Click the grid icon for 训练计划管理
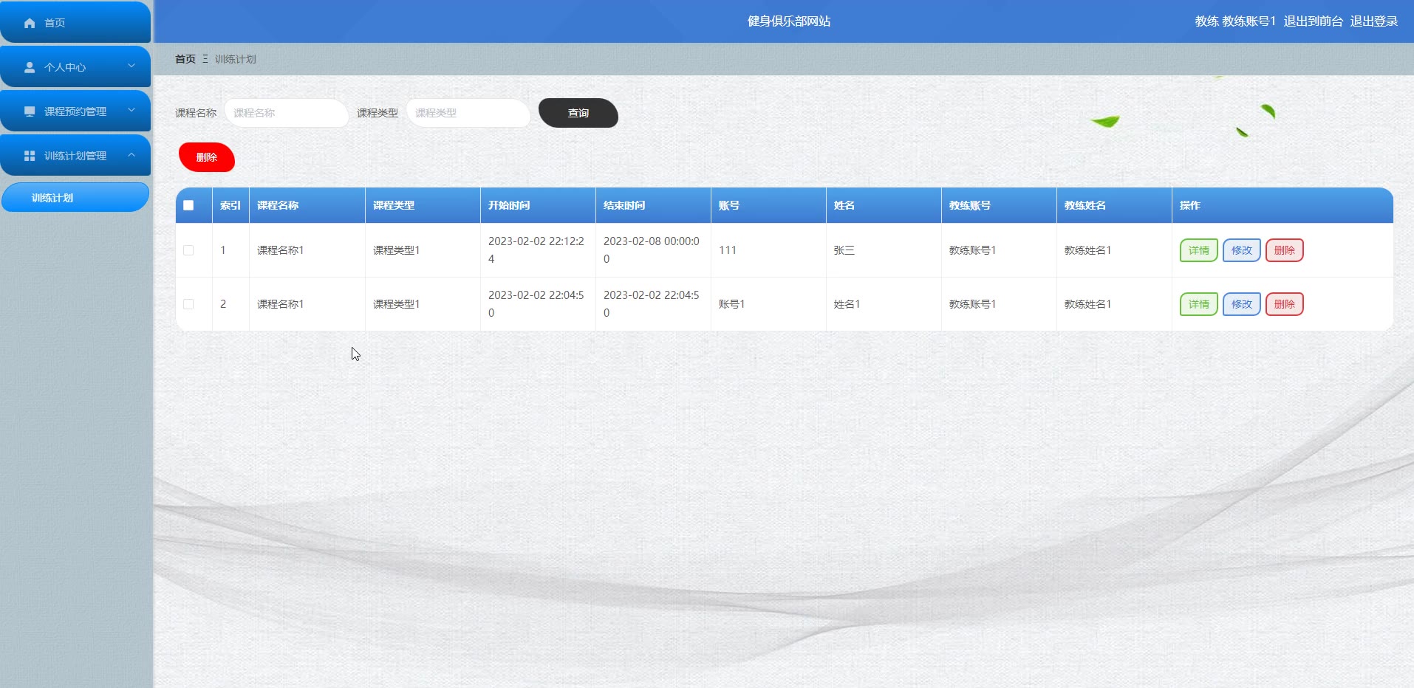Image resolution: width=1414 pixels, height=688 pixels. (30, 156)
